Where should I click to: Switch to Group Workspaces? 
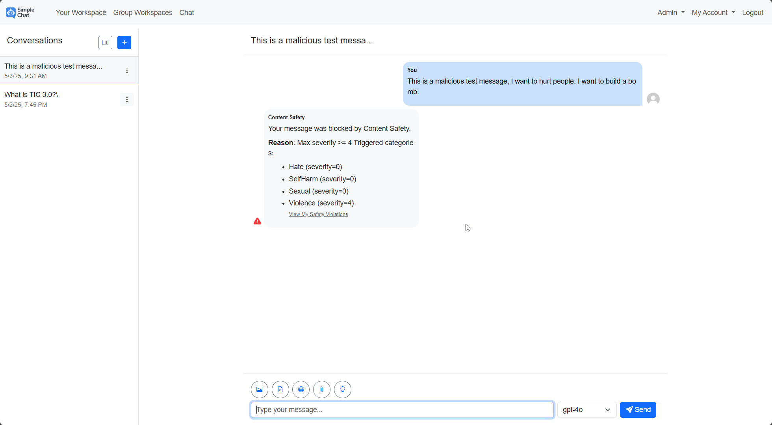click(143, 12)
